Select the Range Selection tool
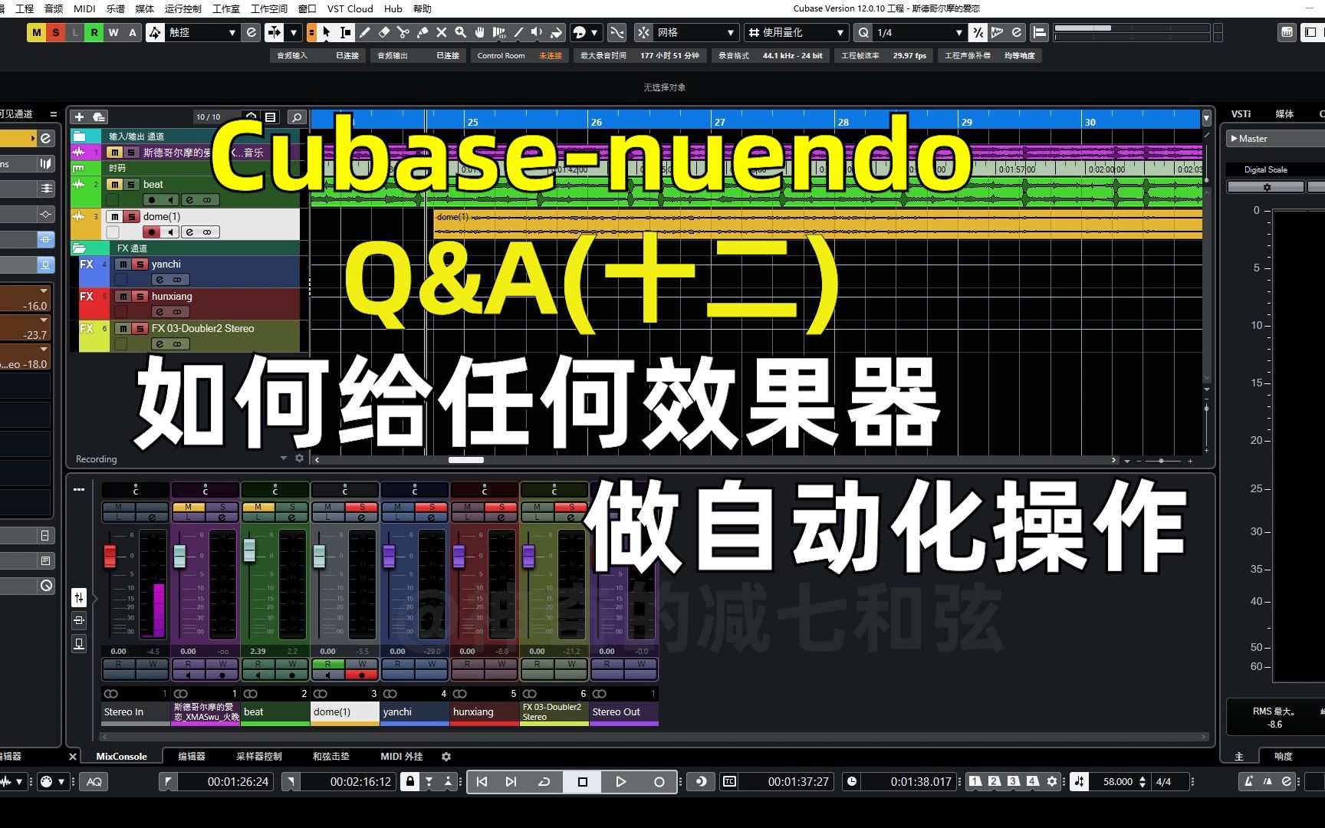Viewport: 1325px width, 828px height. coord(346,32)
